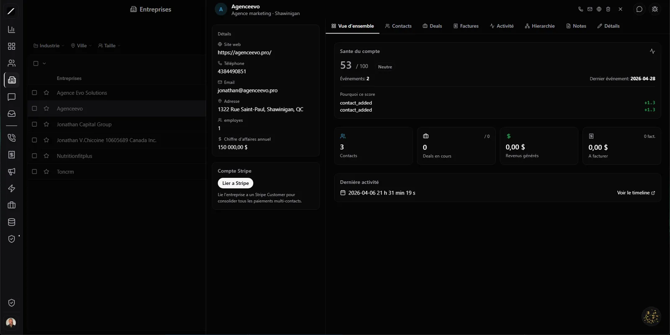This screenshot has height=335, width=670.
Task: Expand the bulk selection chevron menu
Action: (44, 64)
